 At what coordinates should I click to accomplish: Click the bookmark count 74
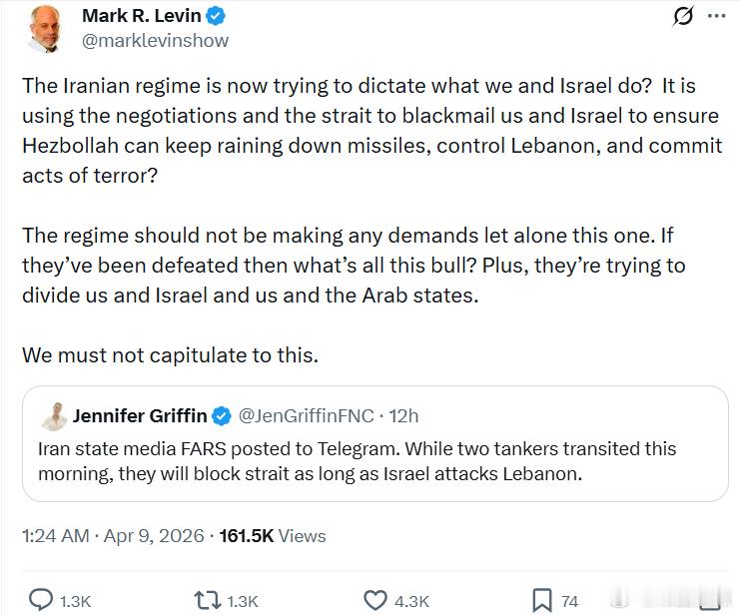pos(569,601)
